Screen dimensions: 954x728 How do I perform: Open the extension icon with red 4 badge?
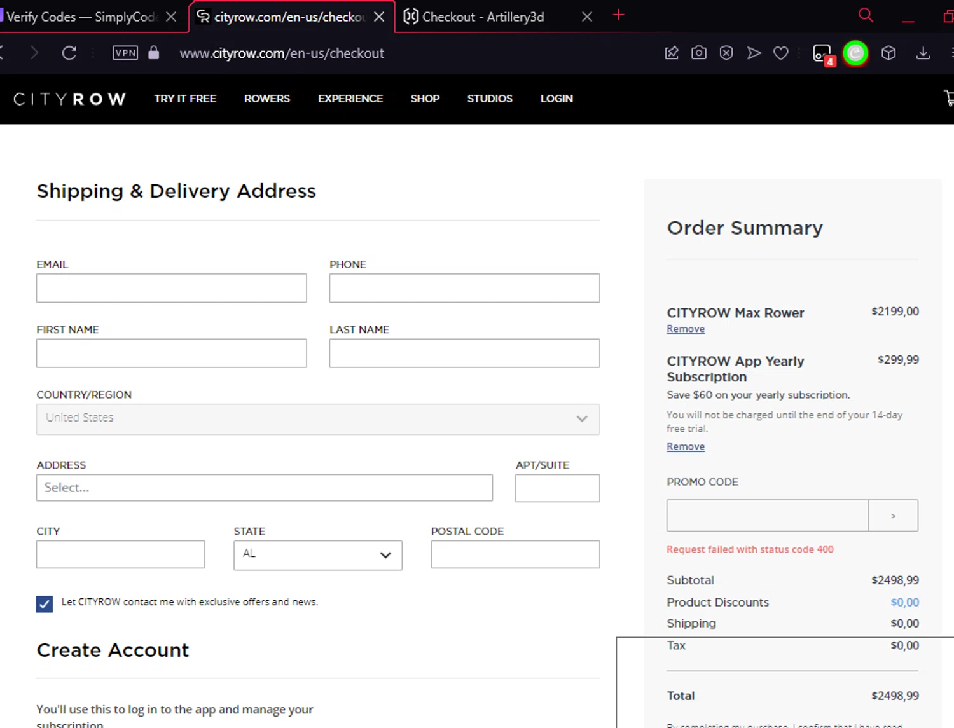[823, 55]
